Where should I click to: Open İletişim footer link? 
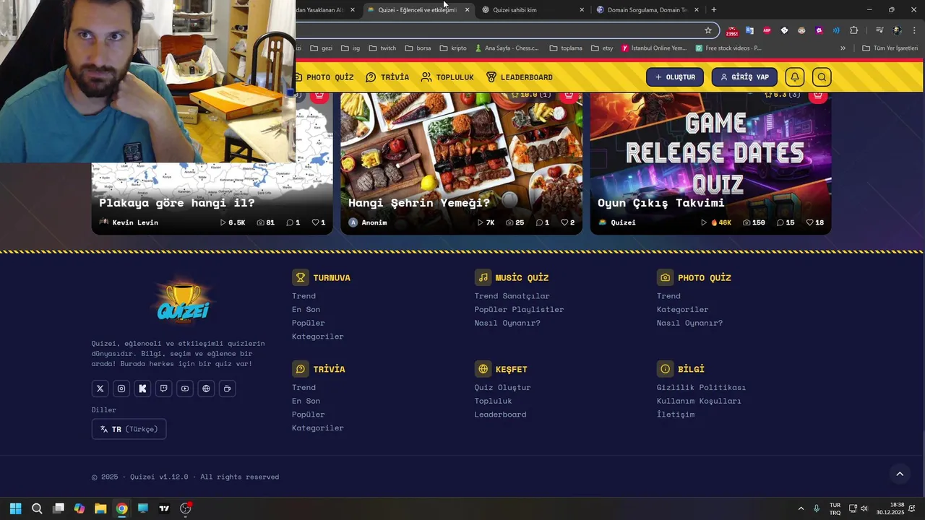(x=675, y=415)
